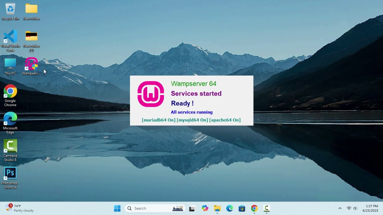Select the Photoshop desktop shortcut
This screenshot has width=383, height=215.
tap(10, 178)
